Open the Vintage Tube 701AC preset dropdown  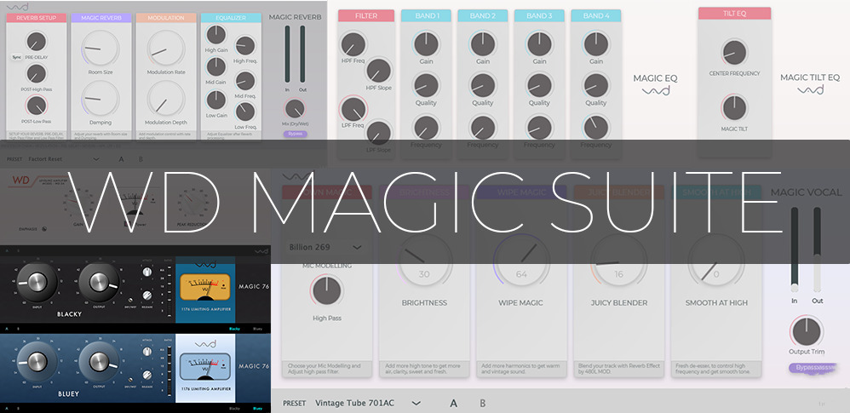click(x=368, y=403)
